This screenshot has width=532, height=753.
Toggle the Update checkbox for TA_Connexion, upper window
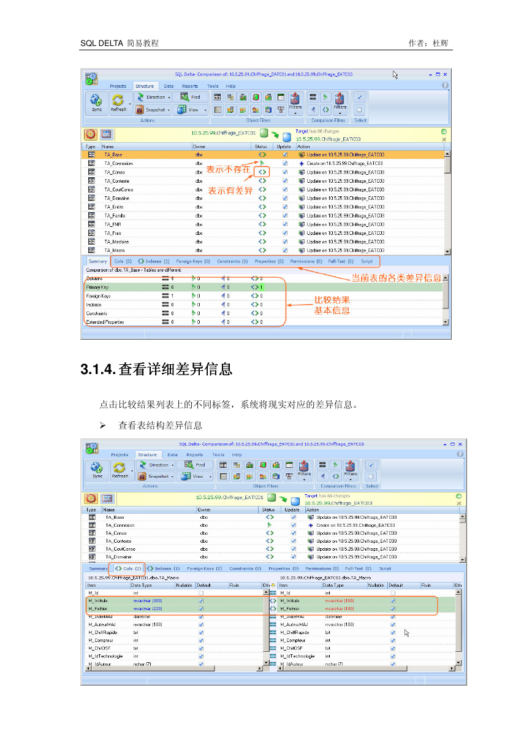pos(284,164)
